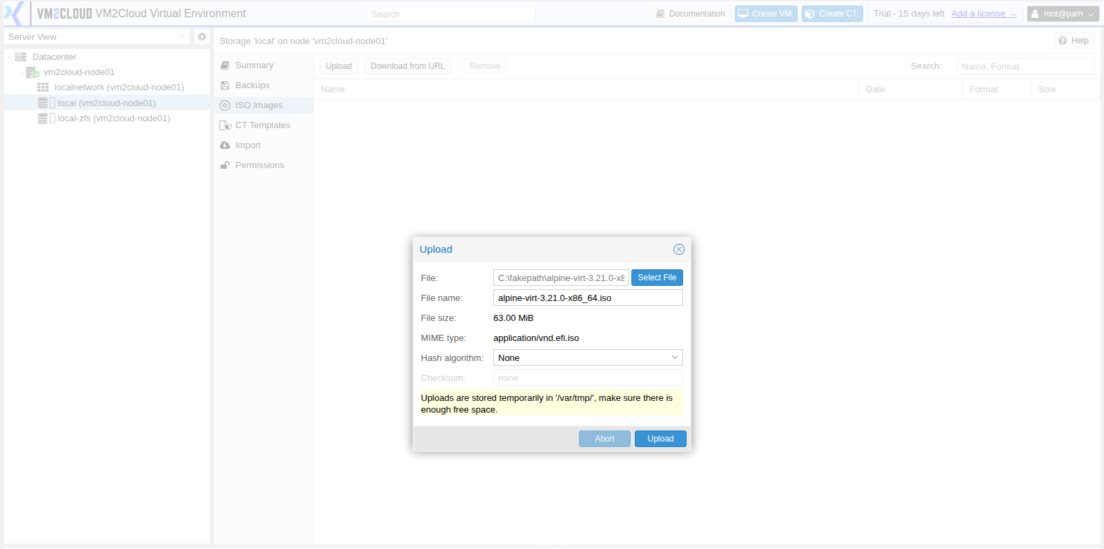Viewport: 1104px width, 549px height.
Task: Click the Help question mark icon
Action: 1063,41
